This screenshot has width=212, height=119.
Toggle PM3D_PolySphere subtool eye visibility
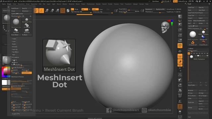point(207,56)
